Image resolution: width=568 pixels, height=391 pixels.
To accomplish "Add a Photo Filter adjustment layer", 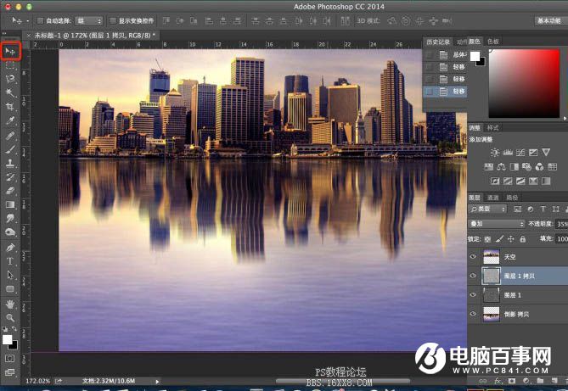I will pyautogui.click(x=526, y=166).
